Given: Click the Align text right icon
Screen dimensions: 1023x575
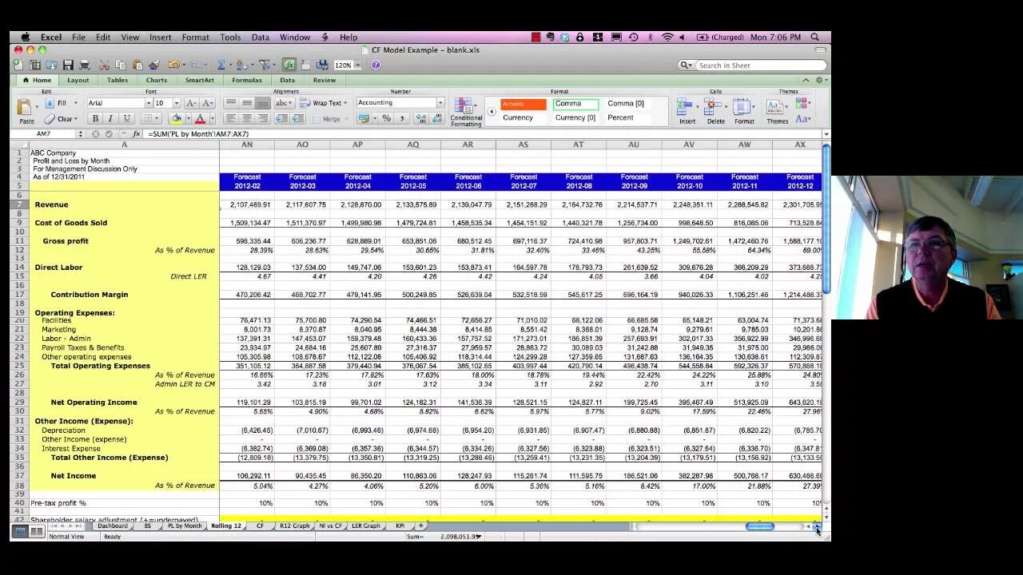Looking at the screenshot, I should point(262,118).
